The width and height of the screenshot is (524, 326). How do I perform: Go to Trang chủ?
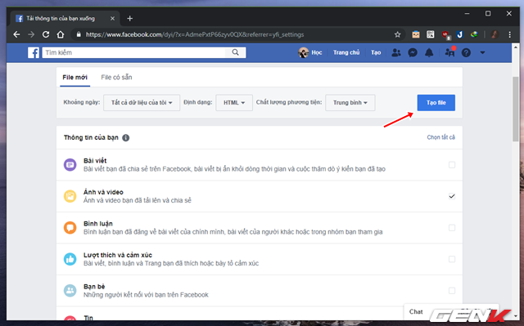click(346, 52)
